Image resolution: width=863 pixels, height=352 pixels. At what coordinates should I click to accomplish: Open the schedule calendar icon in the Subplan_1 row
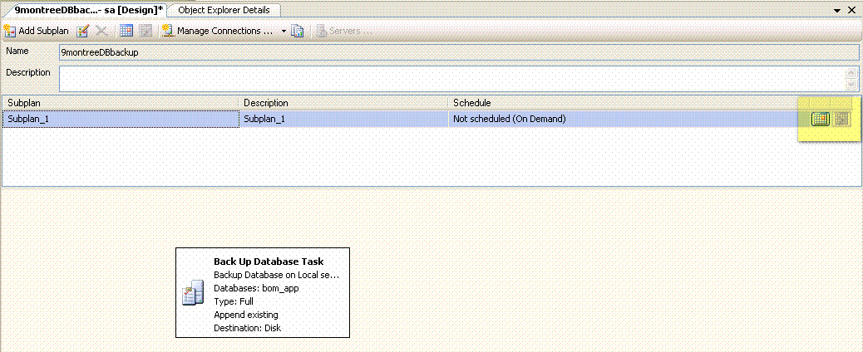[821, 119]
